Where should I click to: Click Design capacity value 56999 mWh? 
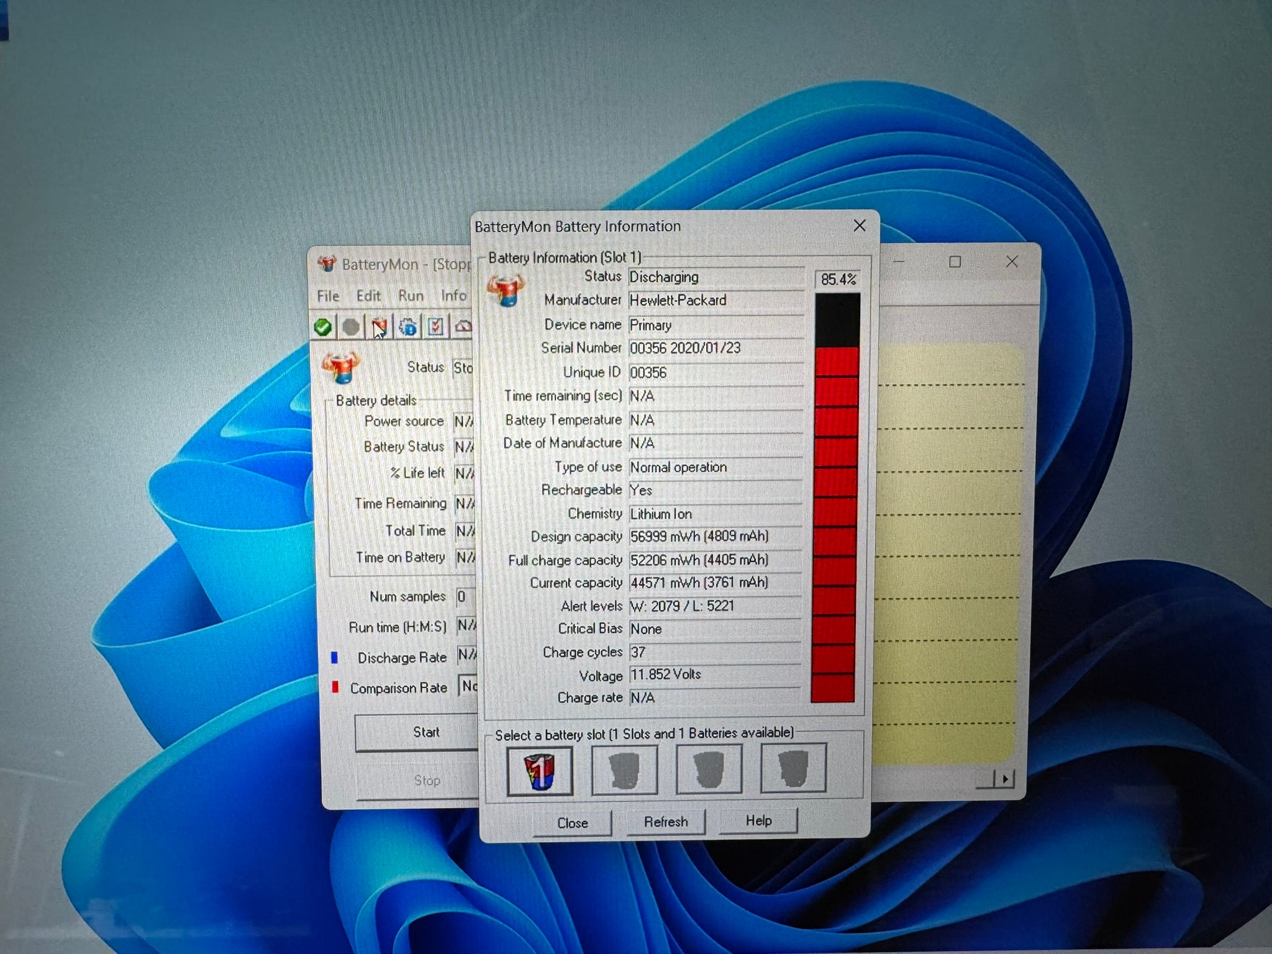(x=715, y=537)
